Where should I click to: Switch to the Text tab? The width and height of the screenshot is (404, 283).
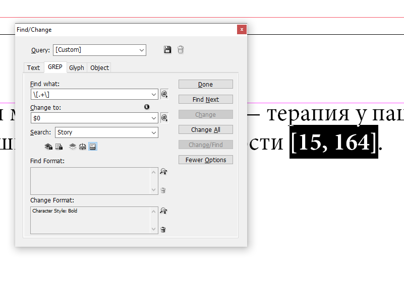tap(33, 67)
